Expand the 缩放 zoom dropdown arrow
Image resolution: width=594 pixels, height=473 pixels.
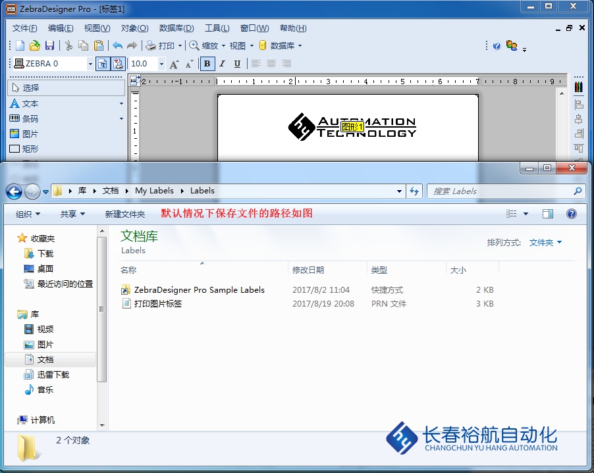(223, 46)
